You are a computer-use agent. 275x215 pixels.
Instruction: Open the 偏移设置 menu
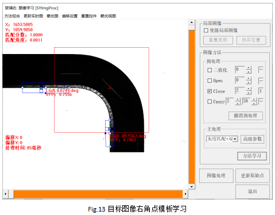click(69, 16)
